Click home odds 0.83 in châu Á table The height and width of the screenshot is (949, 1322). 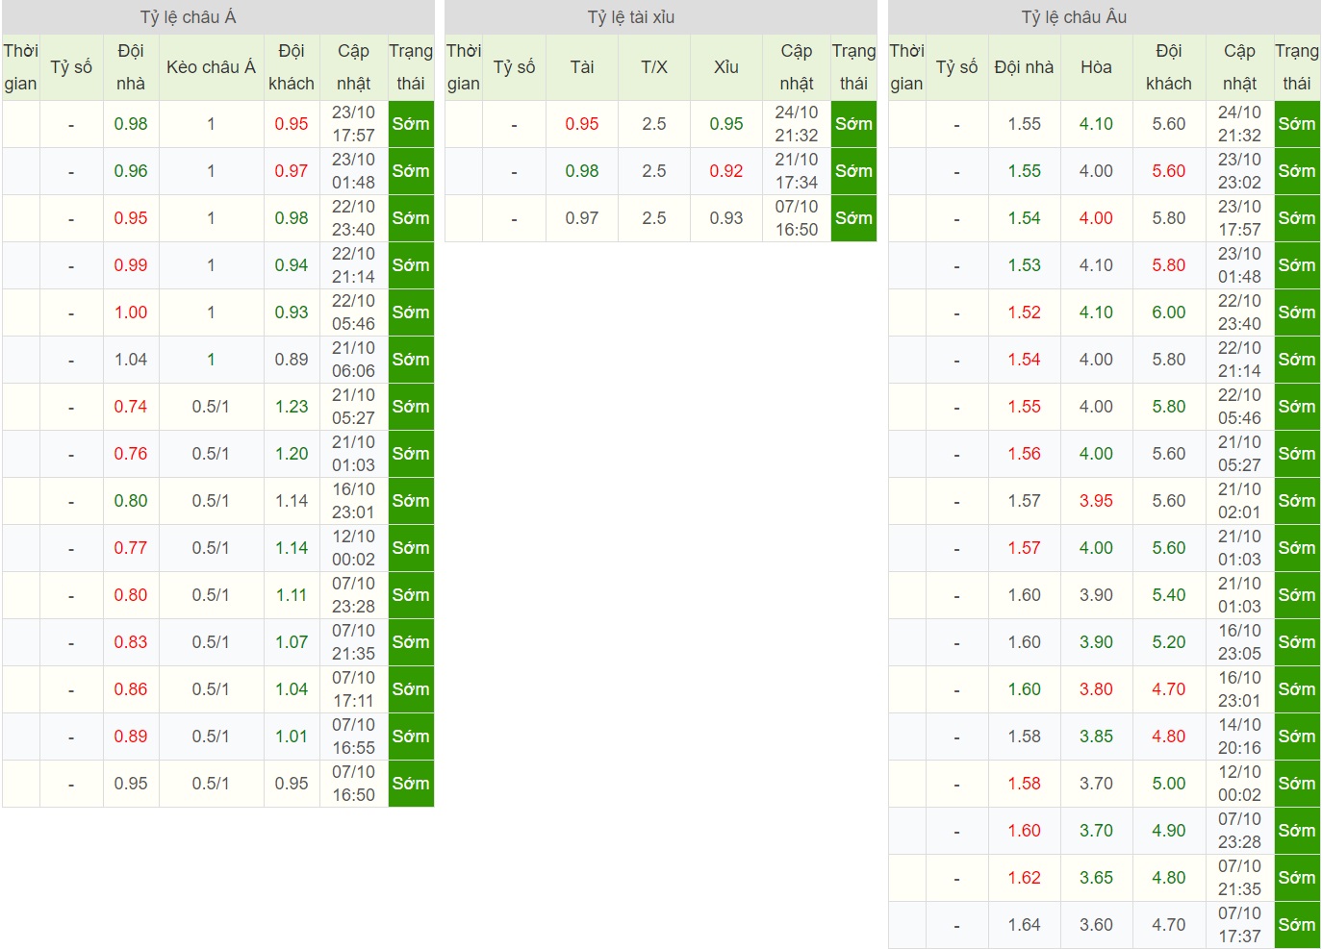click(x=131, y=642)
